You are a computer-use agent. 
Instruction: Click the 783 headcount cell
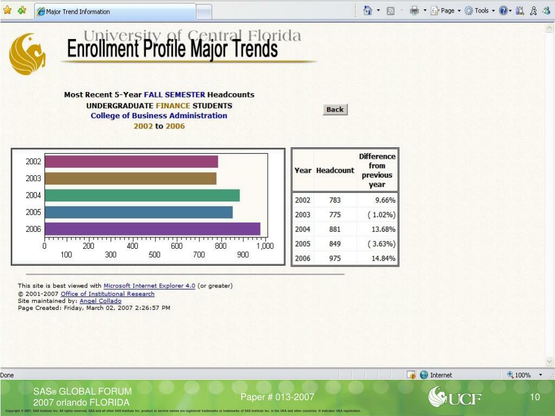335,200
